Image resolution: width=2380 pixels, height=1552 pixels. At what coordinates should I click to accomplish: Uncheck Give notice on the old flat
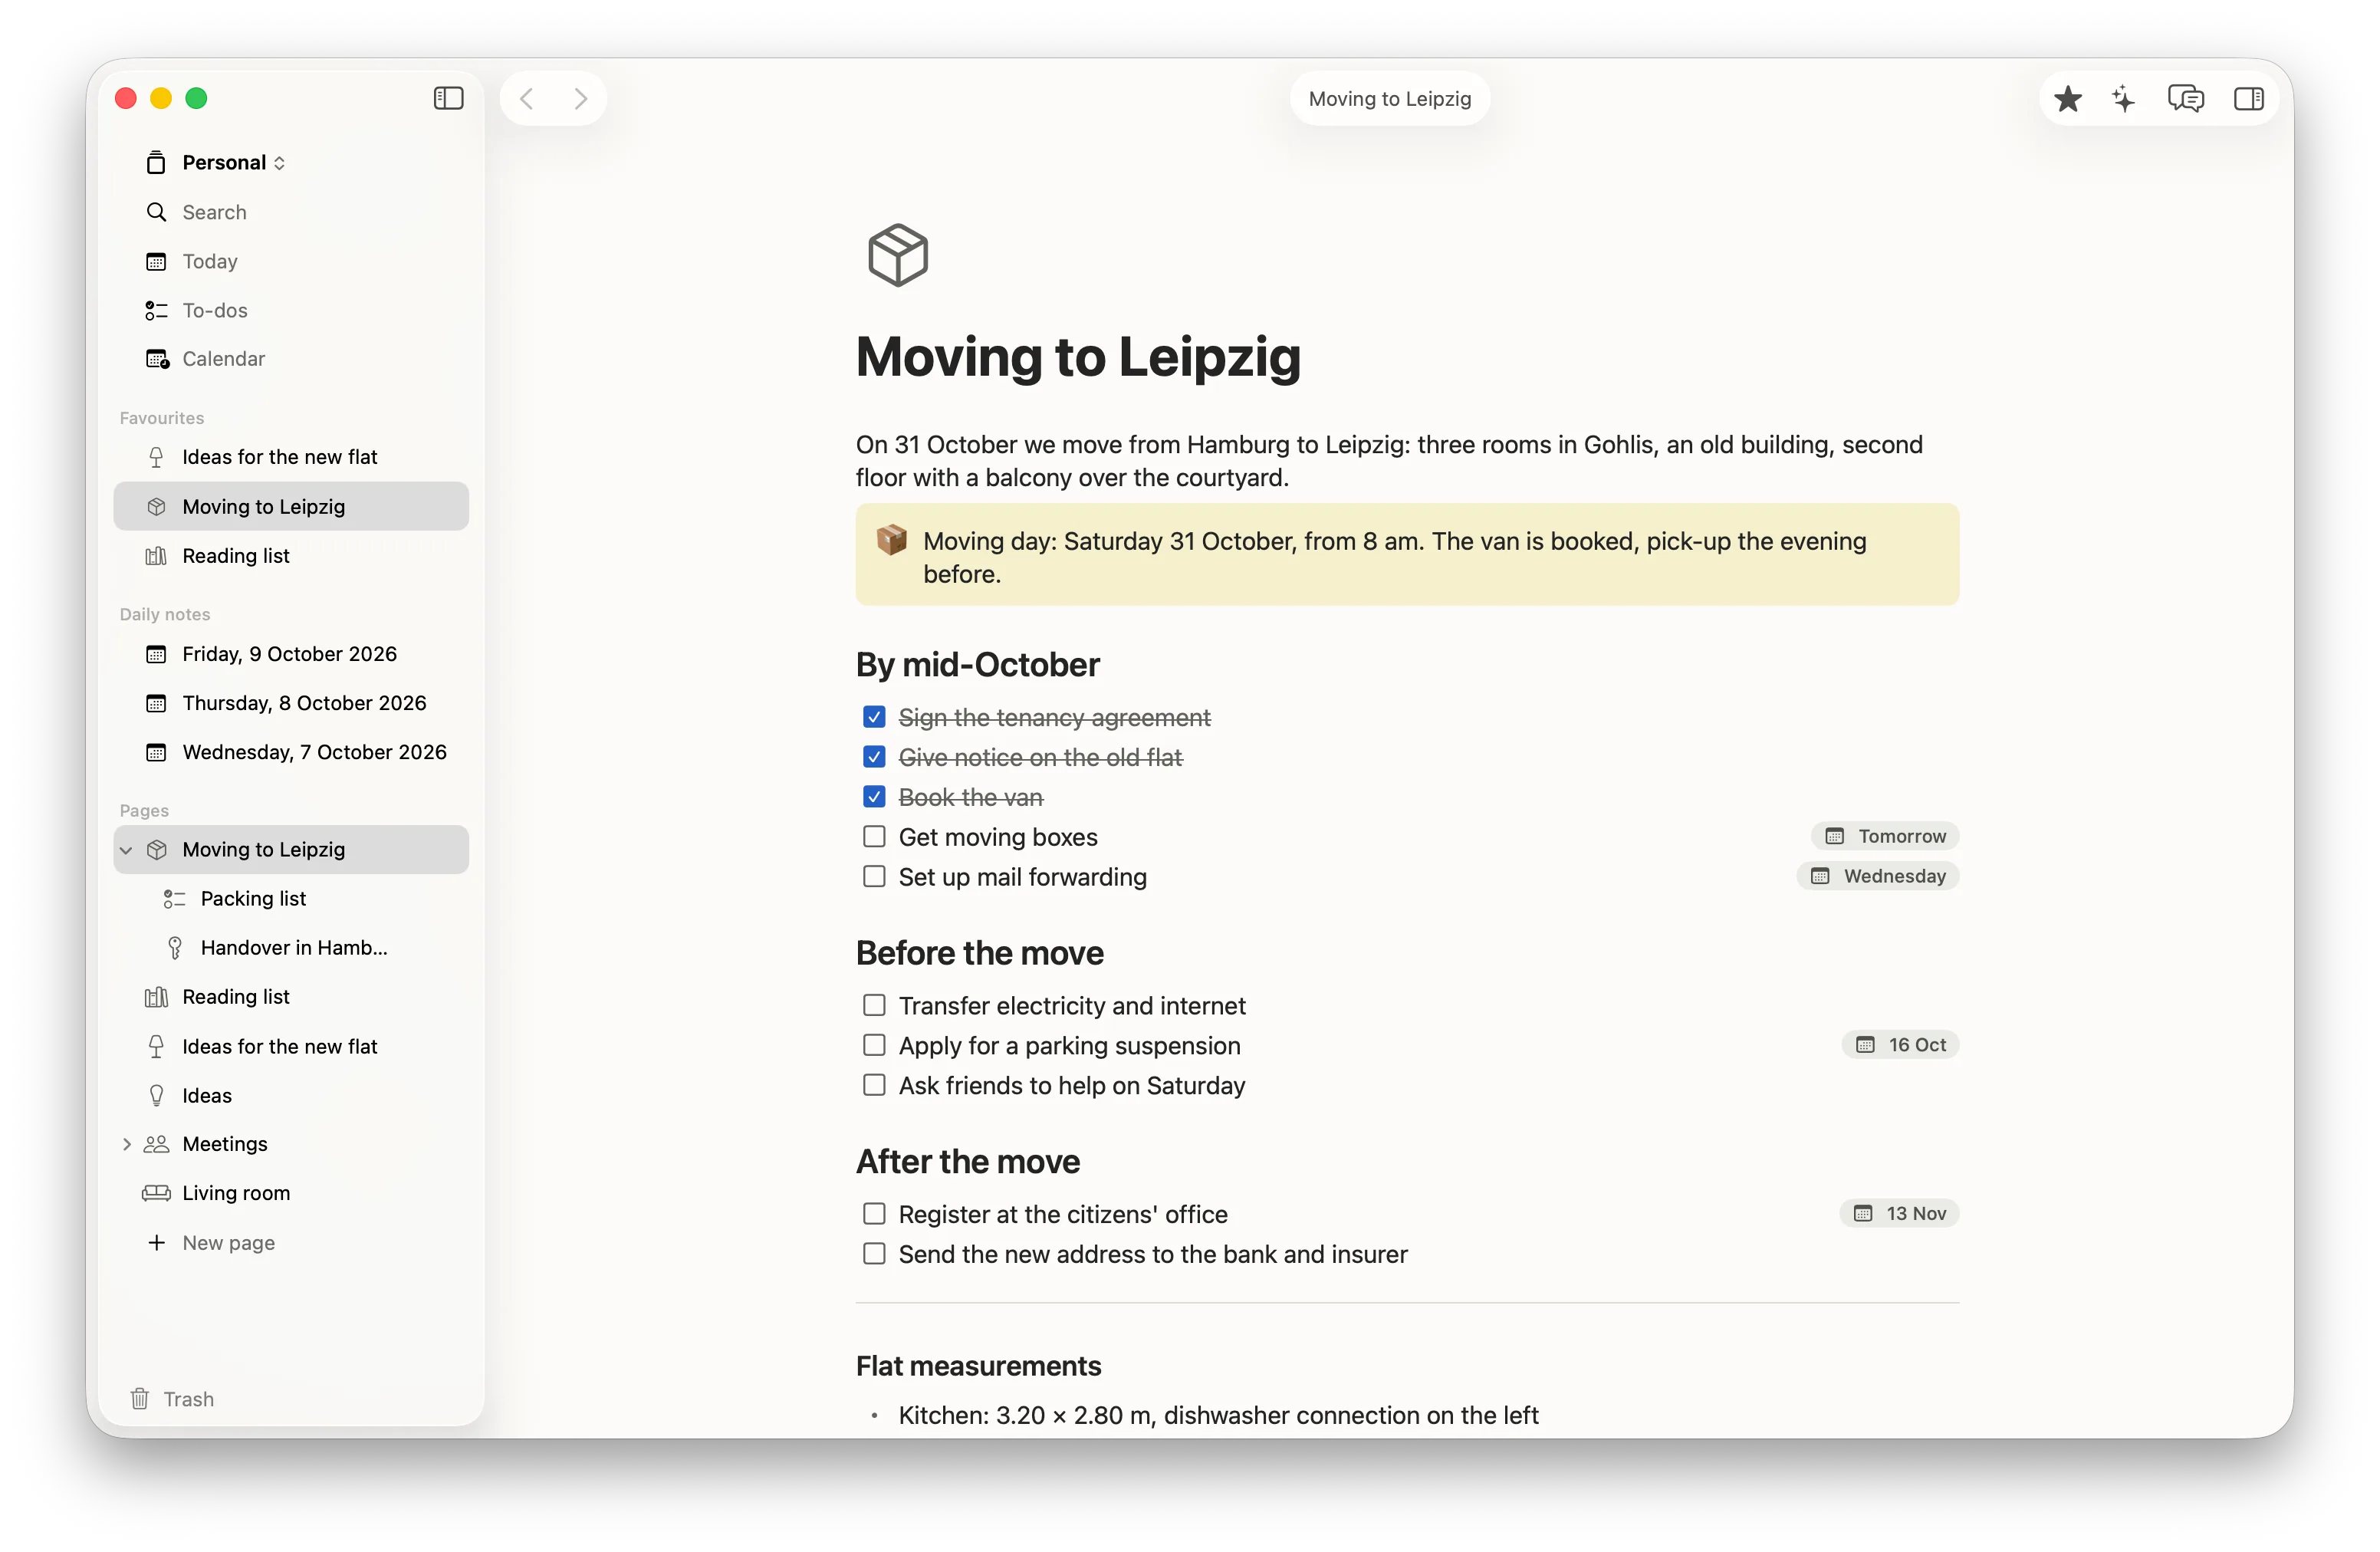tap(874, 757)
